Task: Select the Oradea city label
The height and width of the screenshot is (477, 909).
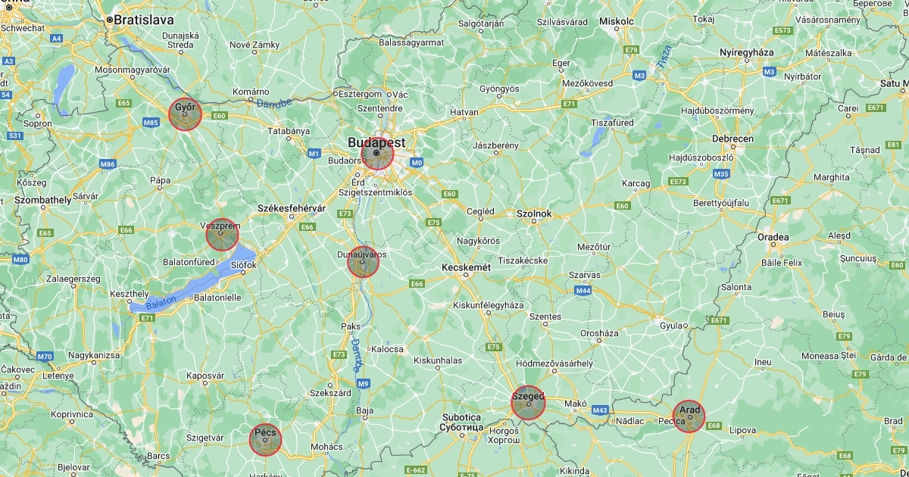Action: (x=773, y=237)
